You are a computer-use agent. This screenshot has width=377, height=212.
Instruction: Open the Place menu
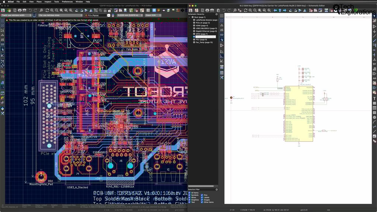point(39,2)
